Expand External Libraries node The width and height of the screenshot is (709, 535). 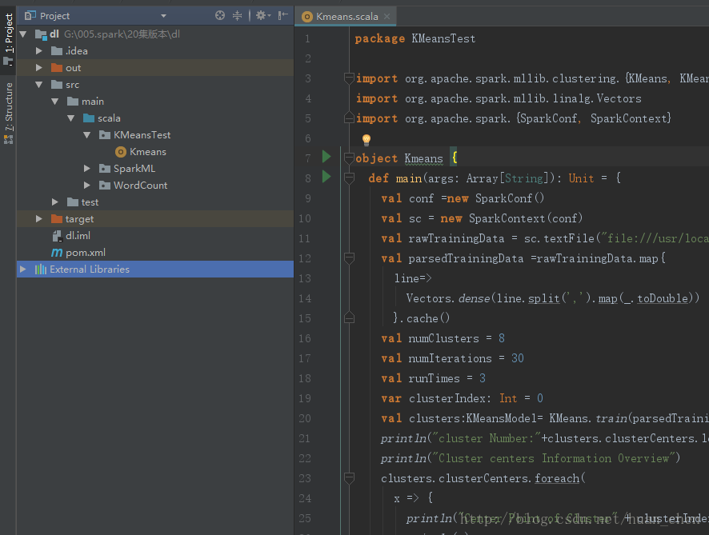pos(22,269)
